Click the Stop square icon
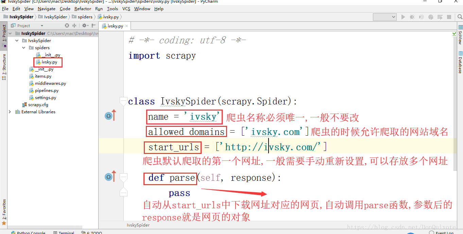This screenshot has width=463, height=234. [x=449, y=17]
